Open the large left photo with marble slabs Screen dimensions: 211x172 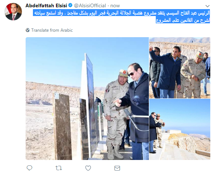pos(87,98)
